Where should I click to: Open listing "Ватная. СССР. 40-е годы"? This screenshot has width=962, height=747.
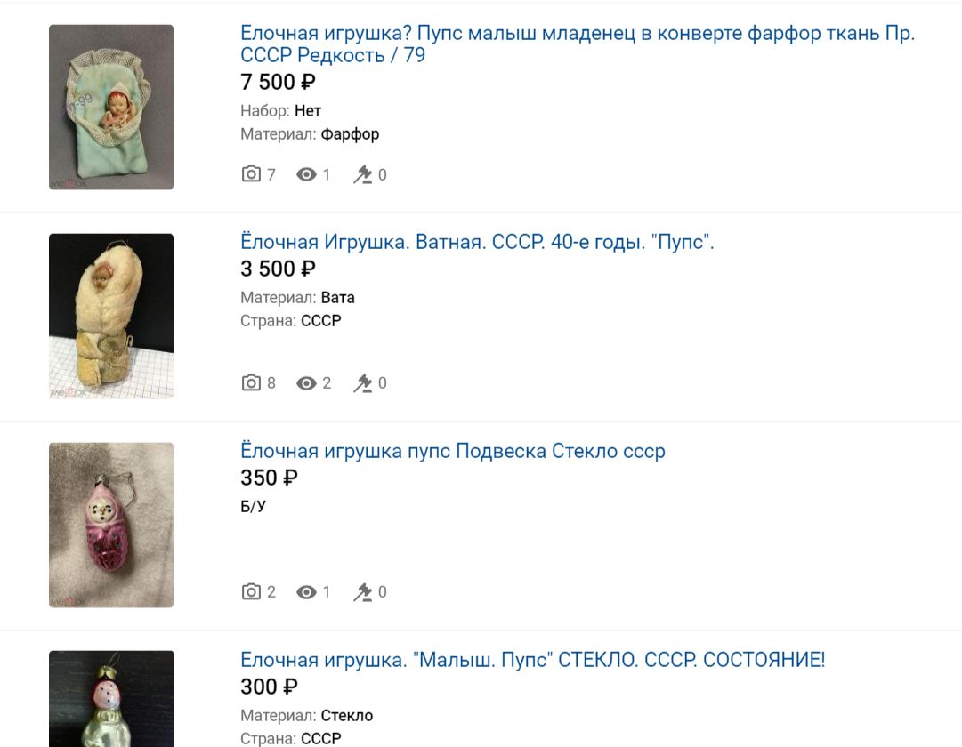(477, 242)
